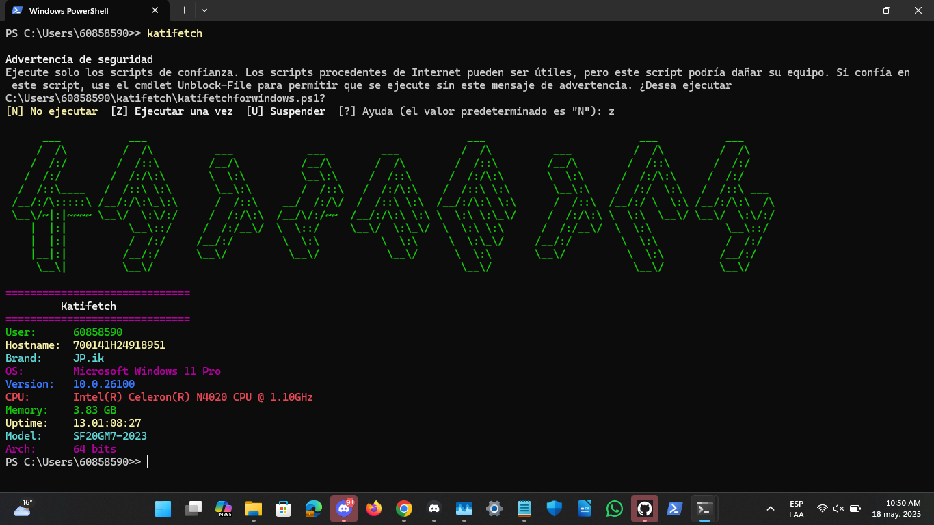The width and height of the screenshot is (934, 525).
Task: Launch PowerShell from the taskbar
Action: [674, 509]
